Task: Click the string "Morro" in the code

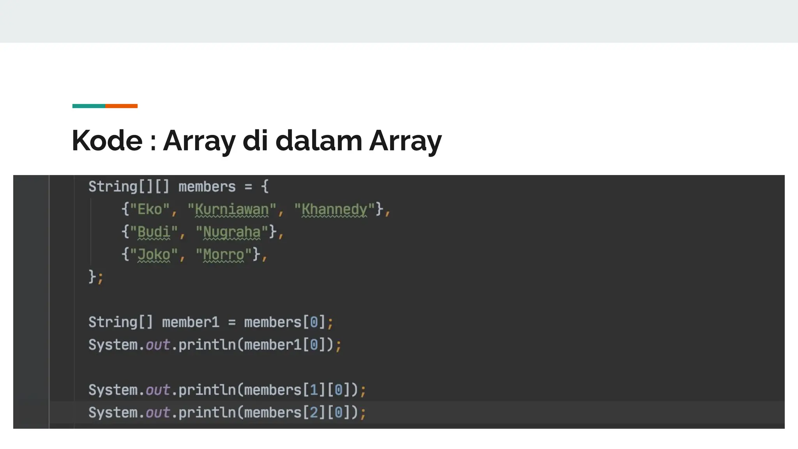Action: (224, 255)
